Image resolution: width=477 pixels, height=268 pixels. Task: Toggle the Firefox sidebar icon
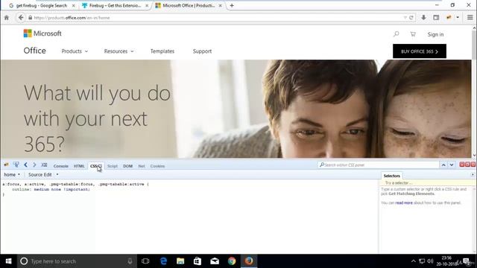click(436, 18)
